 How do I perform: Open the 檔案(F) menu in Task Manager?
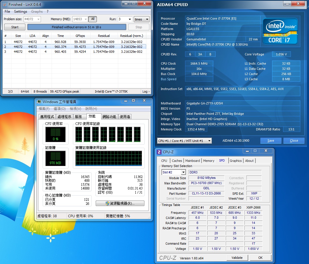[44, 109]
